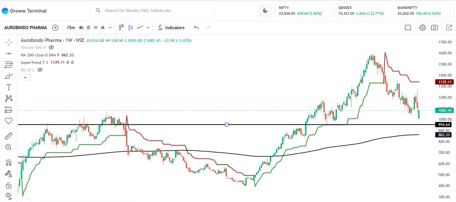Open the Groww Terminal home logo
Image resolution: width=456 pixels, height=202 pixels.
click(x=5, y=11)
